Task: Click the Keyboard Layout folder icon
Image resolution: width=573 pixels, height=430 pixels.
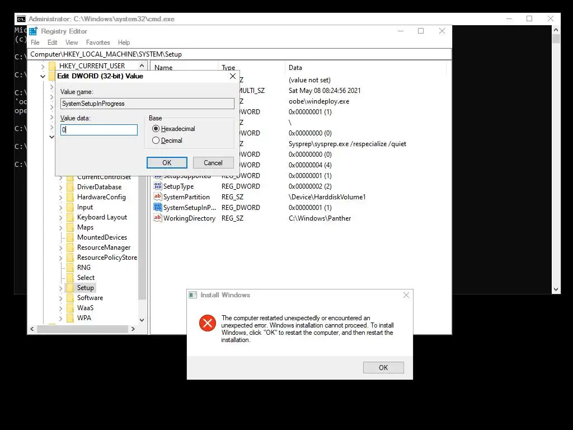Action: (x=70, y=217)
